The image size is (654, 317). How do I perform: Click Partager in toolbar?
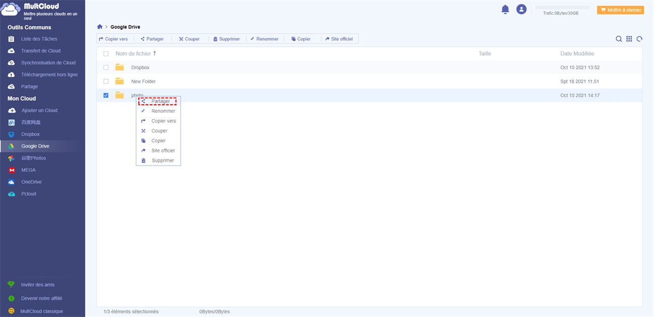click(x=152, y=39)
